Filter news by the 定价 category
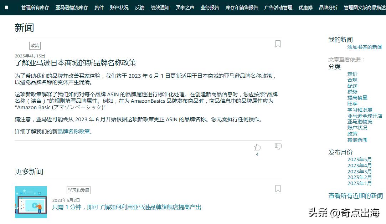The height and width of the screenshot is (224, 386). 352,74
